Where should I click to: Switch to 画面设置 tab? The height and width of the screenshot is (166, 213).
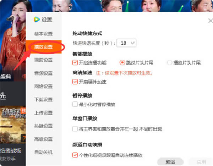43,60
